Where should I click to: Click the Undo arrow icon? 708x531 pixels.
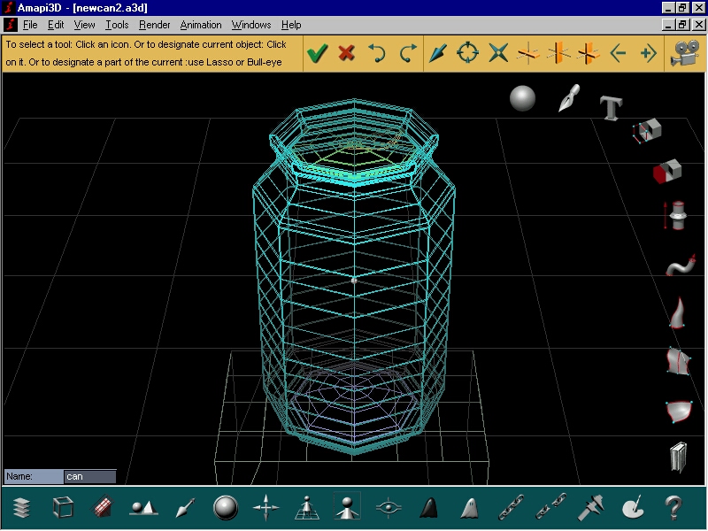[377, 54]
